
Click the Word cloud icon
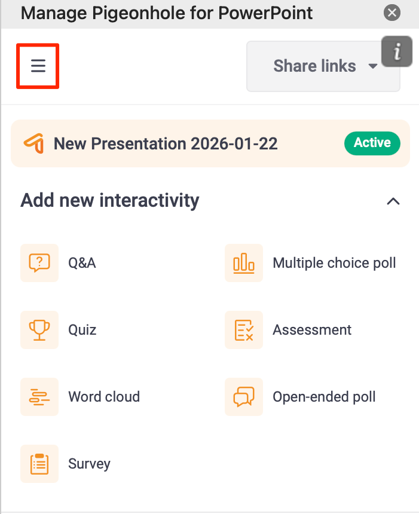click(39, 397)
